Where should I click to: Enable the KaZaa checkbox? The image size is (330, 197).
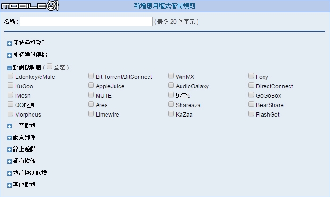pyautogui.click(x=171, y=114)
